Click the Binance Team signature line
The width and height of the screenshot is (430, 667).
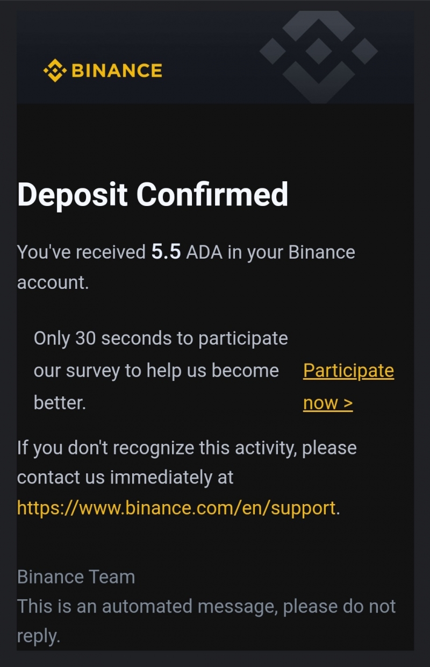76,577
